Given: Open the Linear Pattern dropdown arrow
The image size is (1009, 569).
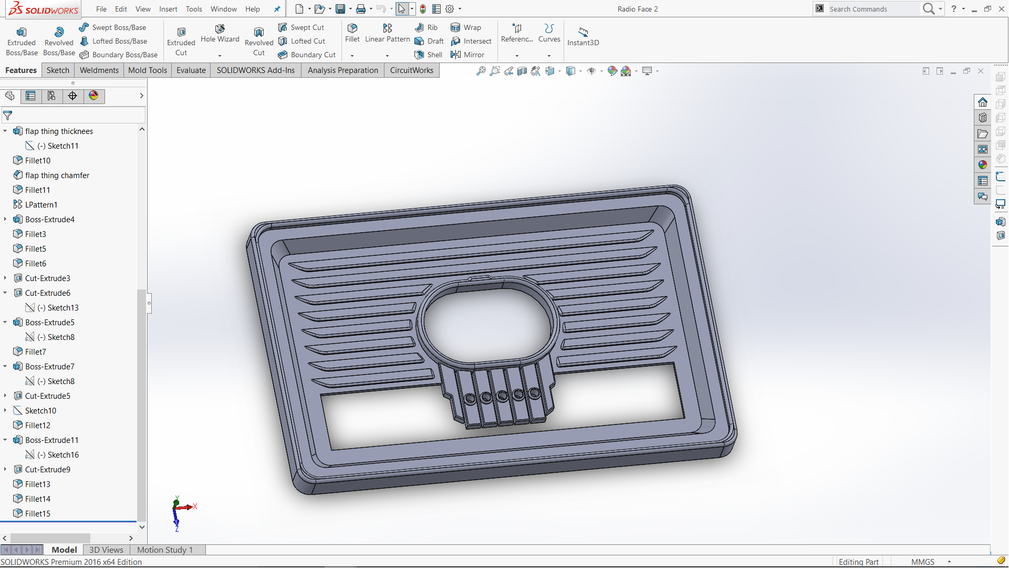Looking at the screenshot, I should pos(387,56).
